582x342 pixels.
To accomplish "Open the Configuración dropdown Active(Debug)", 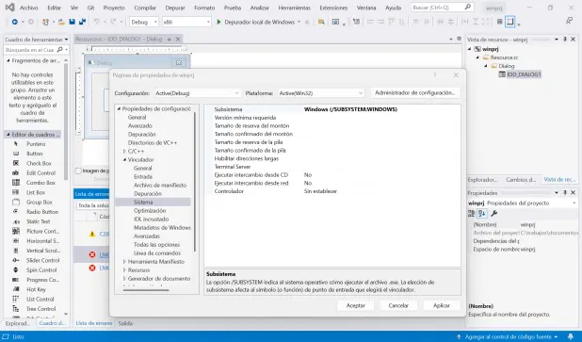I will 197,93.
